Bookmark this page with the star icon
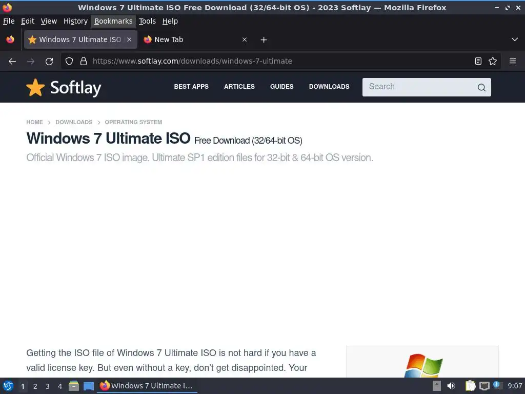The height and width of the screenshot is (394, 525). click(x=493, y=62)
